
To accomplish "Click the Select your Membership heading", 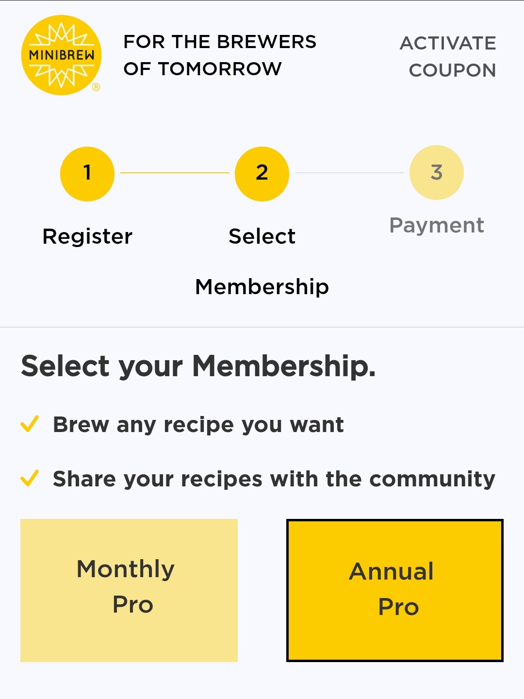I will pyautogui.click(x=198, y=366).
